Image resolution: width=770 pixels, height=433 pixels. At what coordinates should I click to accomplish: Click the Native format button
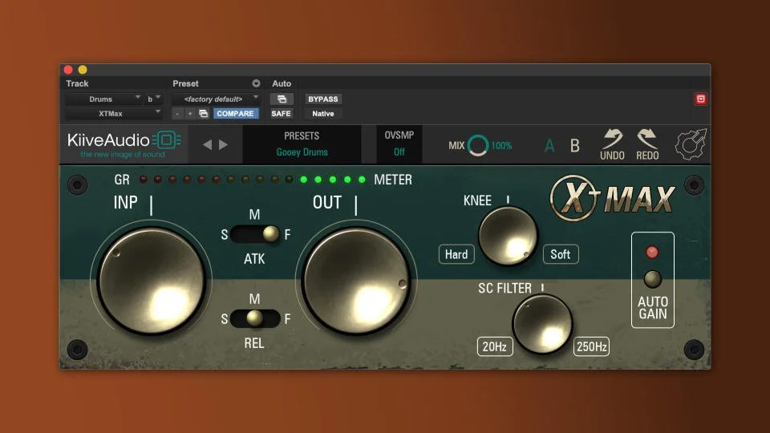(322, 114)
